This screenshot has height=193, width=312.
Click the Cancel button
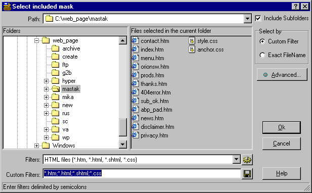pos(281,143)
